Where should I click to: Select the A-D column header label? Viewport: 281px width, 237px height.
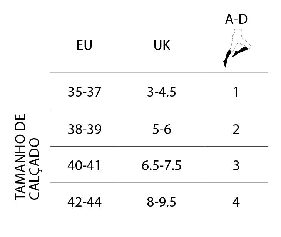236,19
